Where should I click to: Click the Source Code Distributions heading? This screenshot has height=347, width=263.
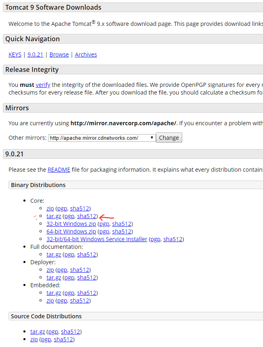[46, 316]
